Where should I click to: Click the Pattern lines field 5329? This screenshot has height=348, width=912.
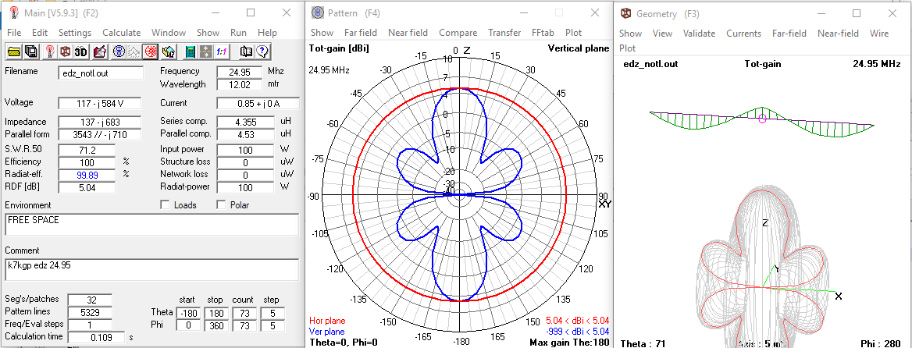click(x=91, y=313)
